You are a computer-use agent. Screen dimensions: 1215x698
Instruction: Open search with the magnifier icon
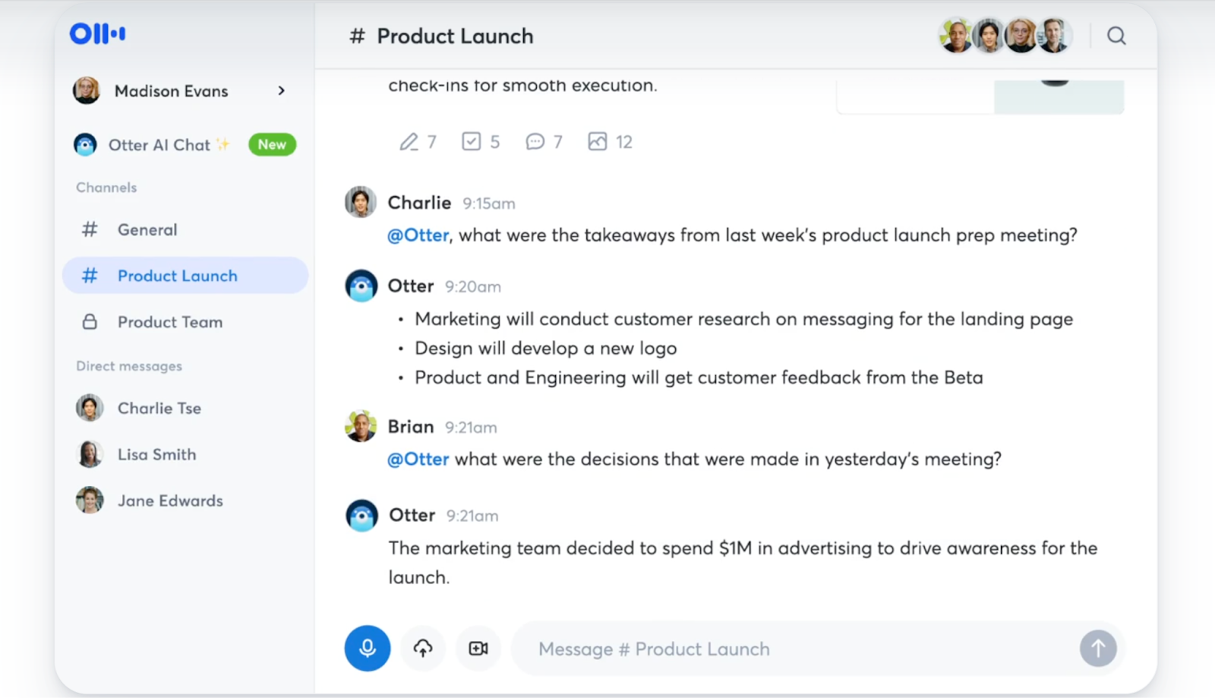[x=1116, y=36]
